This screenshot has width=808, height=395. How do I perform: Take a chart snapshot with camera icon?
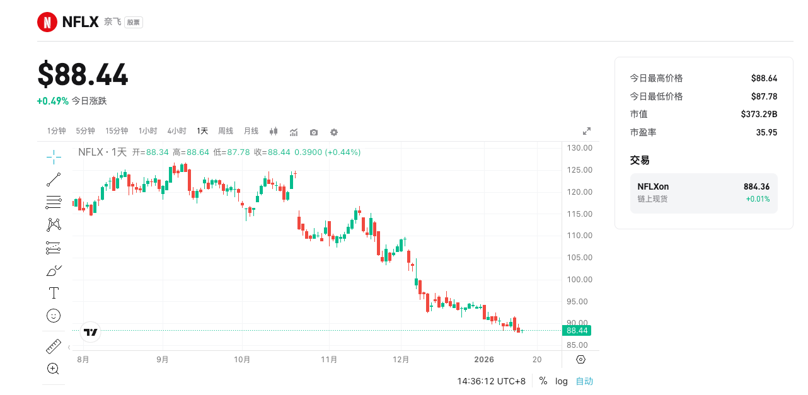coord(314,132)
